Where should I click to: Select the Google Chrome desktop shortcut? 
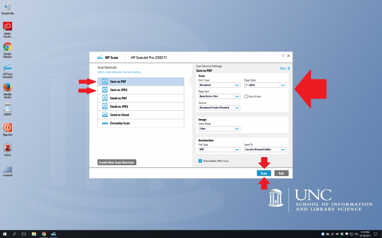click(x=7, y=50)
